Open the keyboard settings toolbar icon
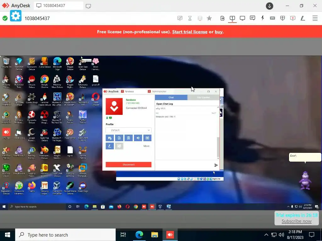 [273, 18]
